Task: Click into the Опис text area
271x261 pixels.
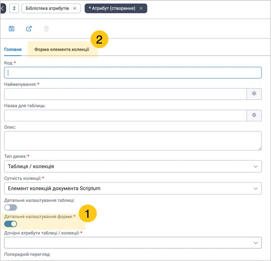Action: point(133,141)
